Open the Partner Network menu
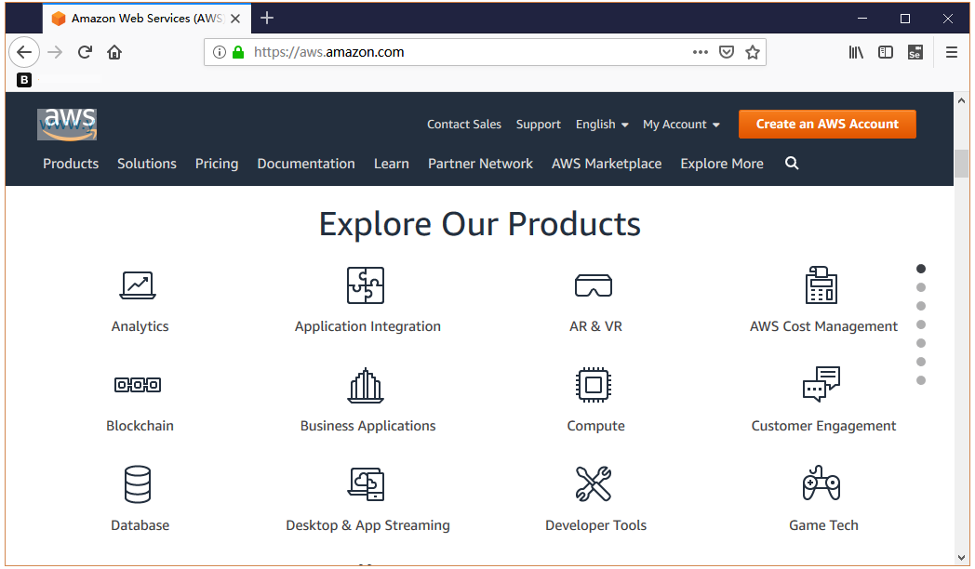 [x=480, y=164]
